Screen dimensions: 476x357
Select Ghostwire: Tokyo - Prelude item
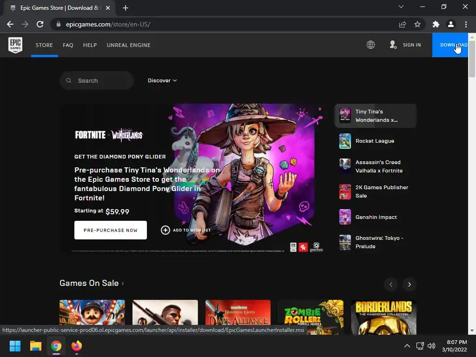click(x=375, y=242)
